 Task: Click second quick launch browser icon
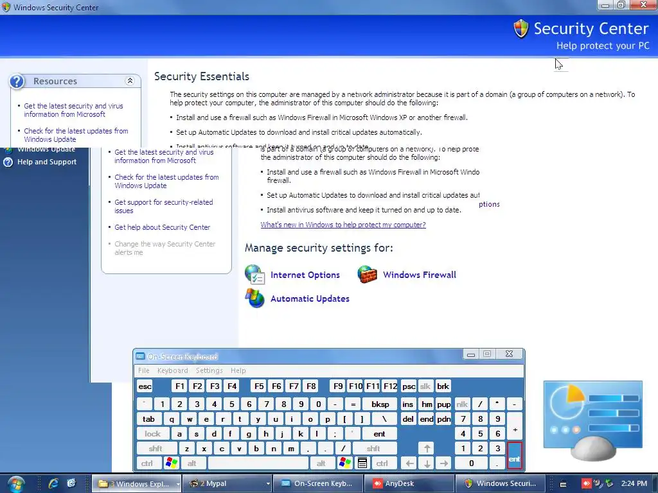71,483
